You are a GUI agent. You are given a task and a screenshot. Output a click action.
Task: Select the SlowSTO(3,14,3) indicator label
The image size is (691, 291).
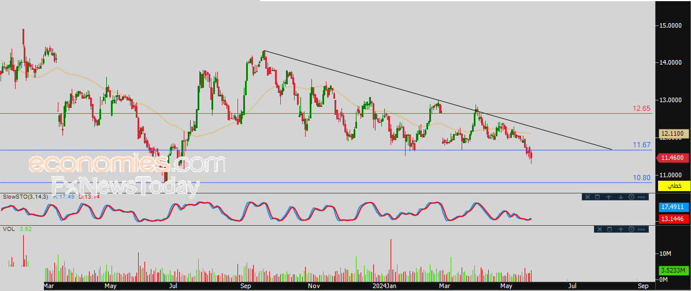coord(25,196)
